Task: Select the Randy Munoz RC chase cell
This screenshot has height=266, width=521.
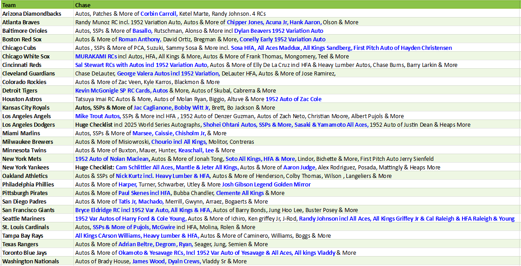Action: [297, 22]
